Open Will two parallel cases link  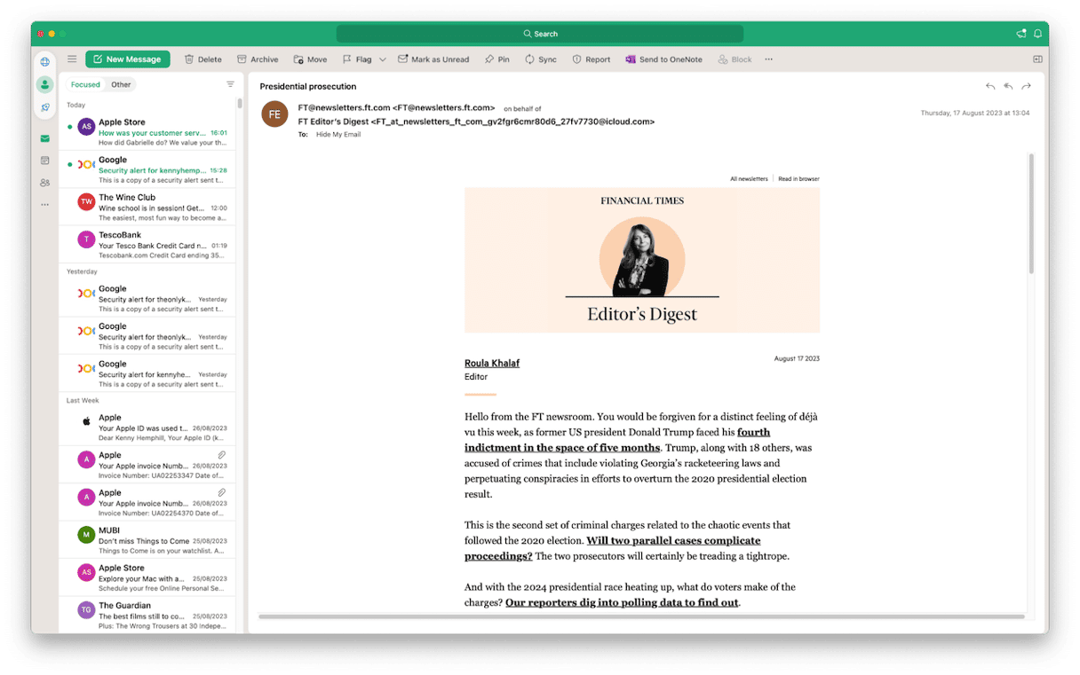[613, 548]
